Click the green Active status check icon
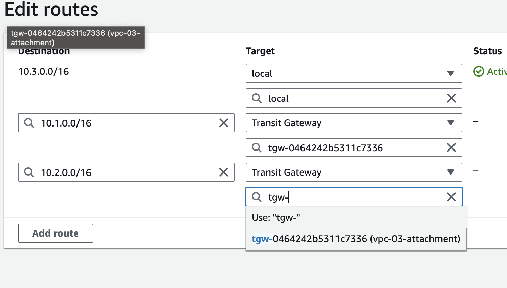Viewport: 507px width, 288px height. [x=479, y=71]
